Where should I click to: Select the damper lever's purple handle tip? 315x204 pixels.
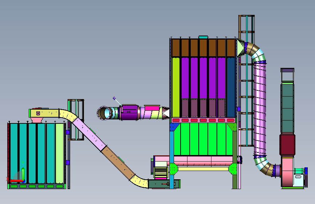[114, 98]
